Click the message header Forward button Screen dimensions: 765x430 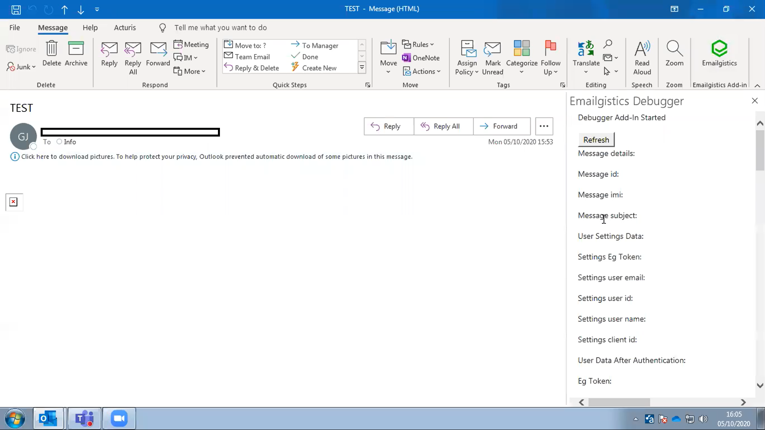coord(502,126)
